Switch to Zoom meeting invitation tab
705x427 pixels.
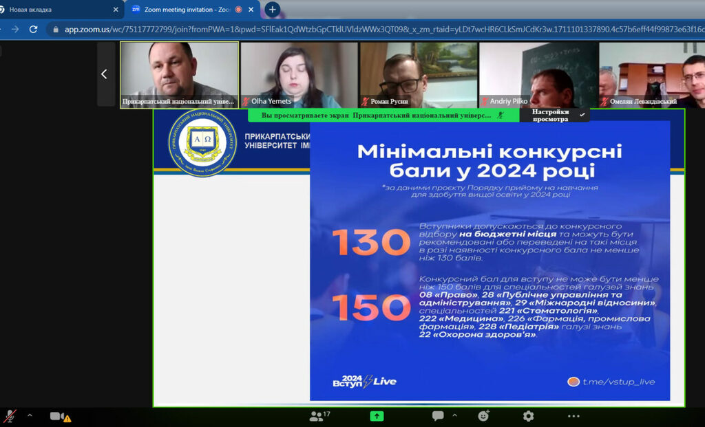[x=186, y=10]
